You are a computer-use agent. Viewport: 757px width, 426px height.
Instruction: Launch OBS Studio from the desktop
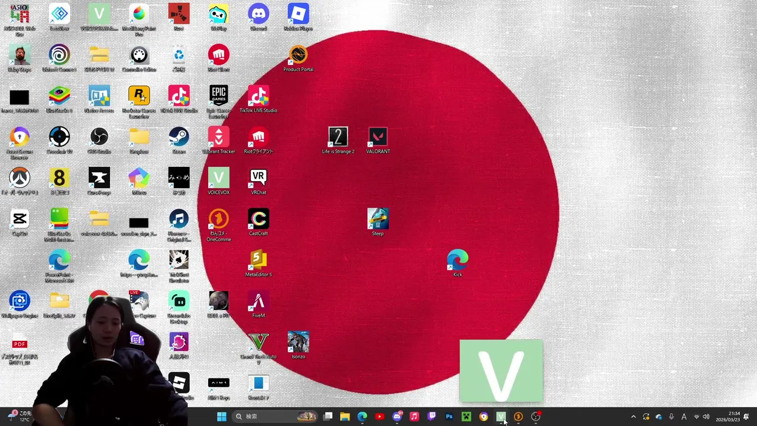(99, 140)
